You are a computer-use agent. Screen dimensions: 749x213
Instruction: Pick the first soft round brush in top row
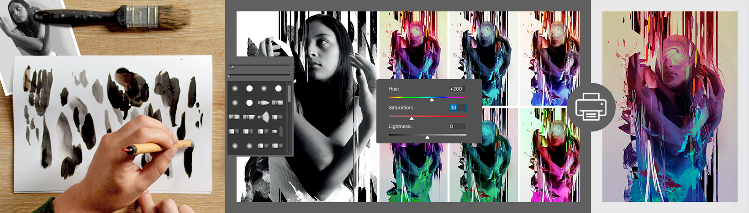click(235, 88)
